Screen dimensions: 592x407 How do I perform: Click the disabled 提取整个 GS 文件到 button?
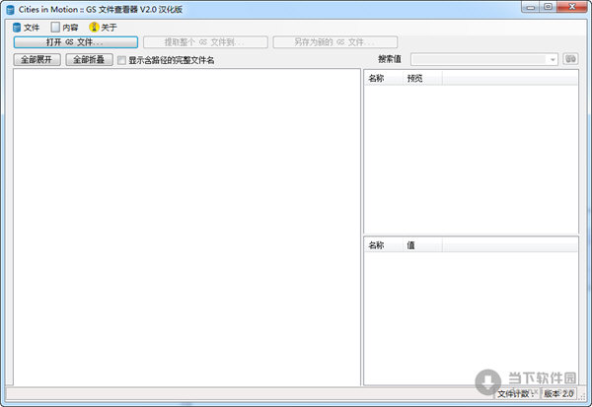coord(206,42)
